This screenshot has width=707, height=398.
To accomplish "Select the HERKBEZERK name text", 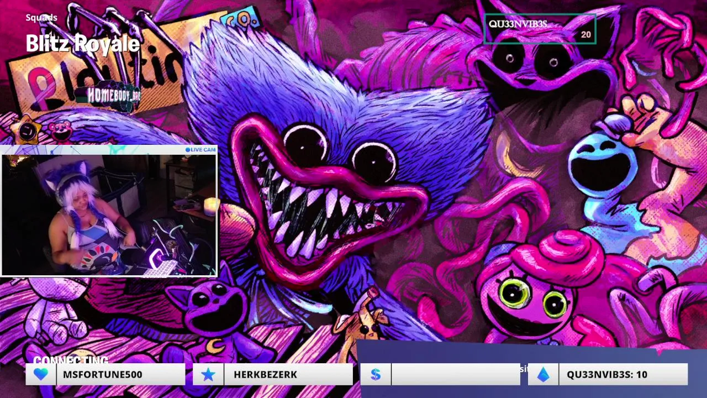I will (x=265, y=374).
